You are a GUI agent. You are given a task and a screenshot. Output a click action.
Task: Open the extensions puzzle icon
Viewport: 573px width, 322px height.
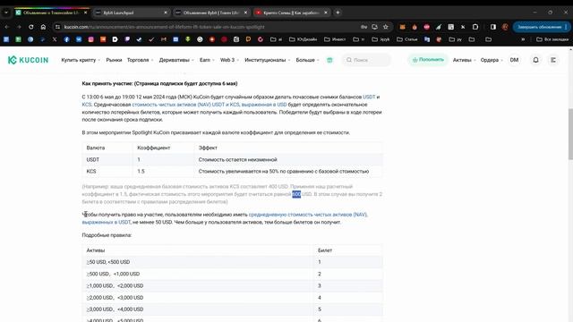point(475,27)
